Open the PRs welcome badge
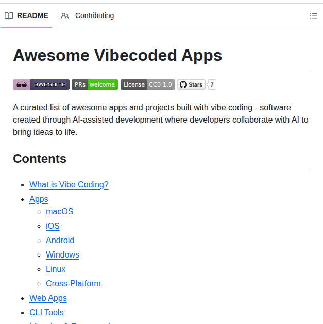The height and width of the screenshot is (324, 323). [95, 84]
